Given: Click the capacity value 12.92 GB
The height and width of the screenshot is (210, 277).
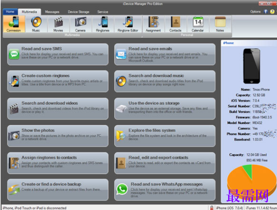Looking at the screenshot, I should 259,95.
